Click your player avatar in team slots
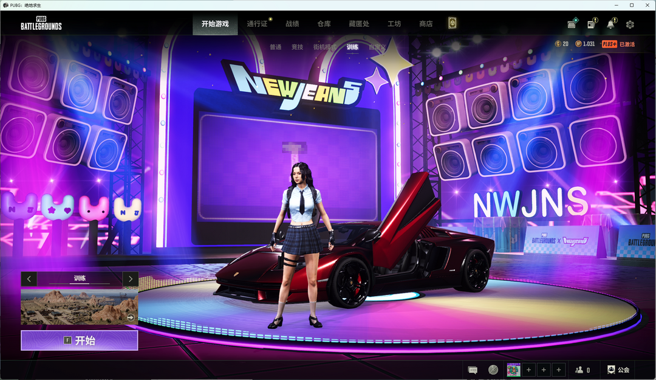 [x=513, y=370]
